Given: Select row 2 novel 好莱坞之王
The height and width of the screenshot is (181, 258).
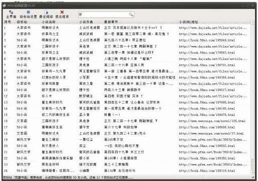Looking at the screenshot, I should coord(50,34).
